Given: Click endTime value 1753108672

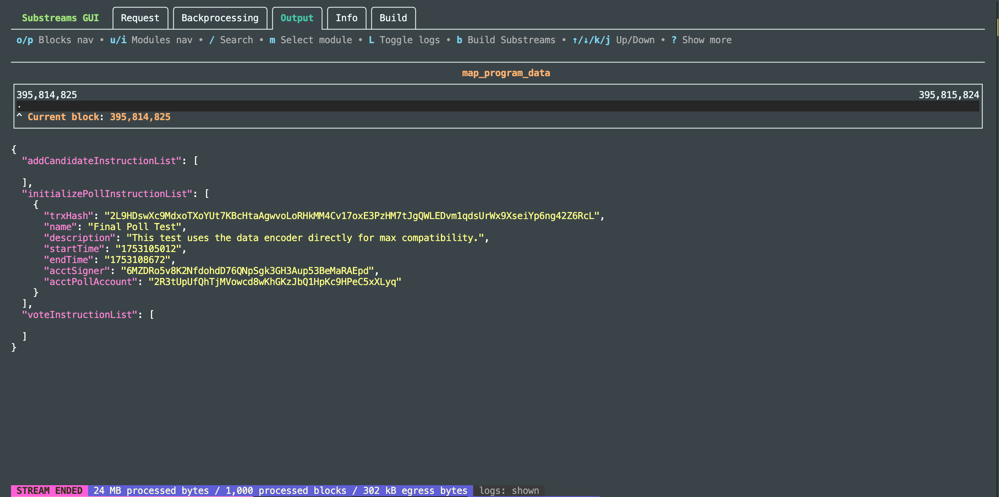Looking at the screenshot, I should tap(138, 260).
